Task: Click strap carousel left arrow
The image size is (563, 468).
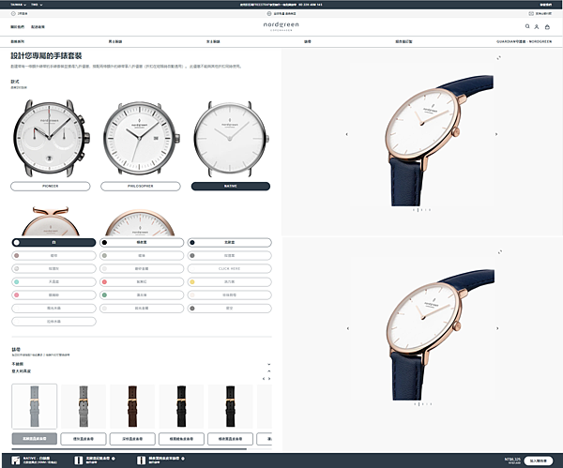Action: click(x=264, y=379)
